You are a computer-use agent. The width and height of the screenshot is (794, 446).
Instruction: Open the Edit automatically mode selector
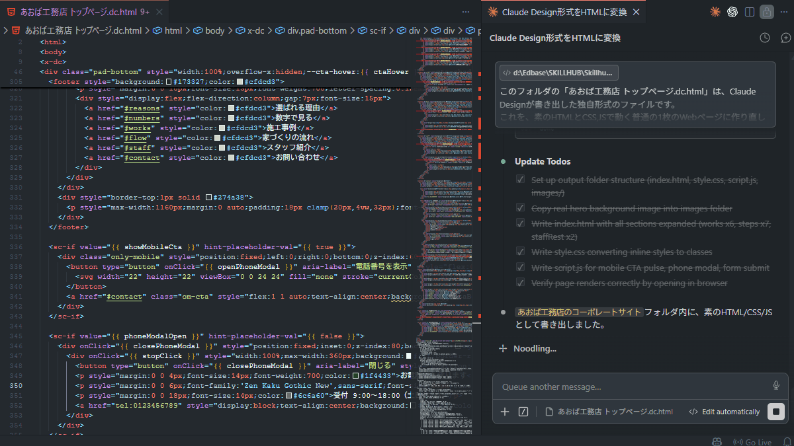[725, 412]
